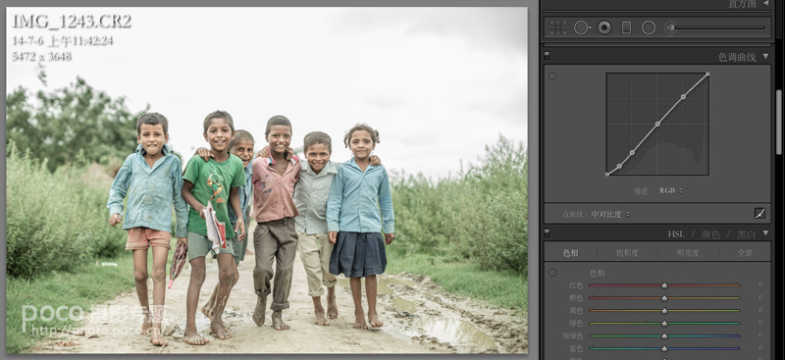
Task: Toggle the HSL panel on/off switch
Action: pos(547,232)
